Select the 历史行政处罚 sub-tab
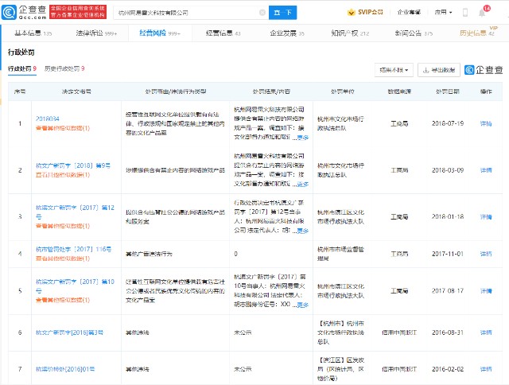Viewport: 509px width, 385px height. pos(64,69)
